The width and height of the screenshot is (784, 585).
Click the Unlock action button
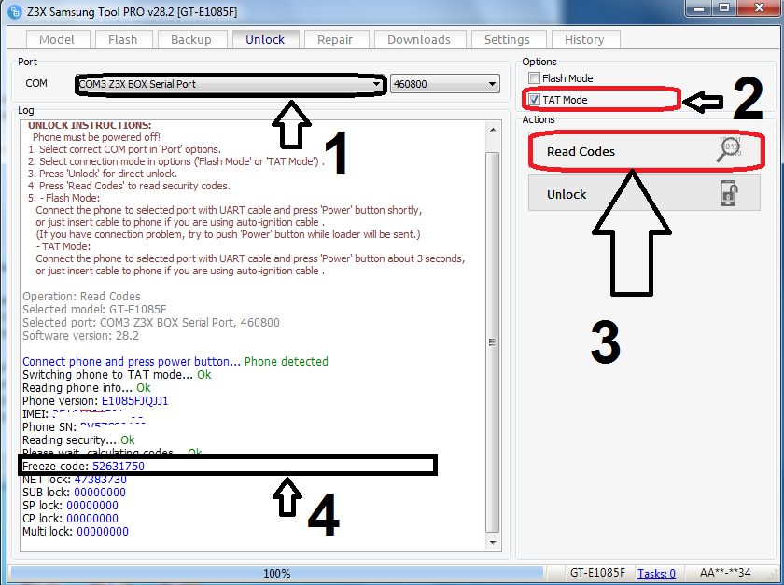click(645, 193)
